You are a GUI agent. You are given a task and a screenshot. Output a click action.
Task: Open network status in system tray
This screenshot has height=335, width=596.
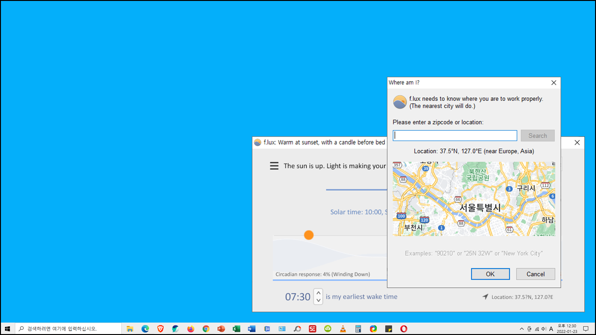536,328
